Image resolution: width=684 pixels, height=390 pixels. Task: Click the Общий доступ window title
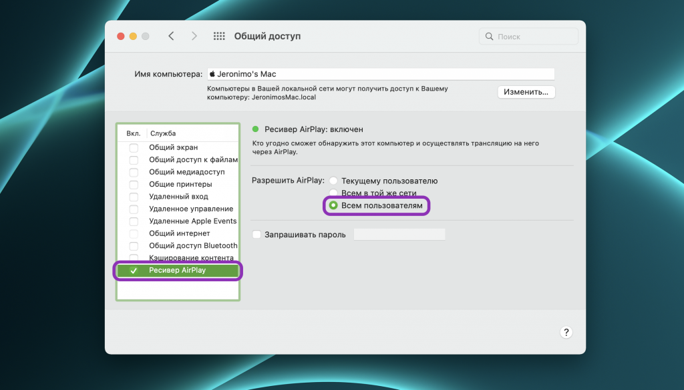click(267, 36)
